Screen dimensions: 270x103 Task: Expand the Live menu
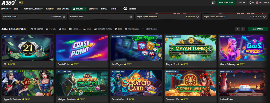[x=17, y=9]
